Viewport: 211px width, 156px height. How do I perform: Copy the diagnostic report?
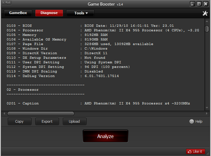click(20, 121)
